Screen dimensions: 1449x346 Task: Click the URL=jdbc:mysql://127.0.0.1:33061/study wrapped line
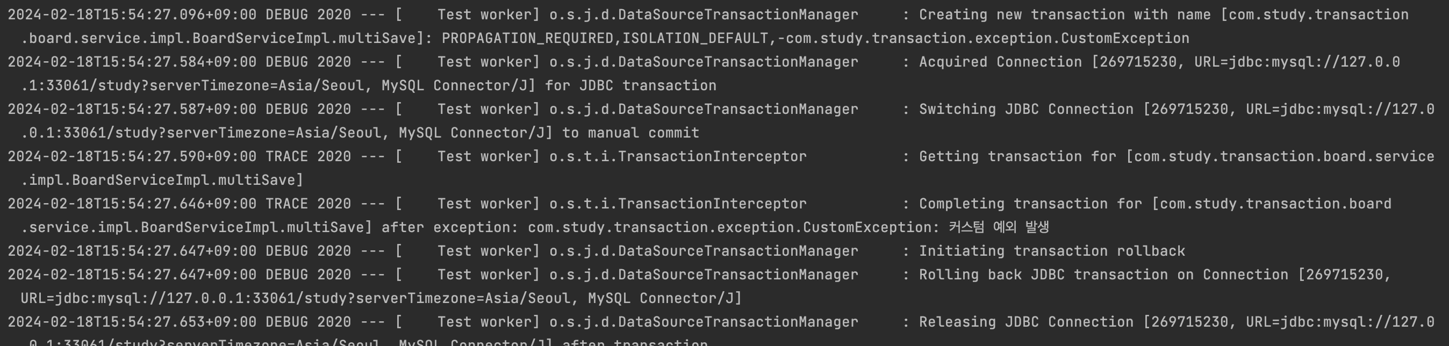382,298
